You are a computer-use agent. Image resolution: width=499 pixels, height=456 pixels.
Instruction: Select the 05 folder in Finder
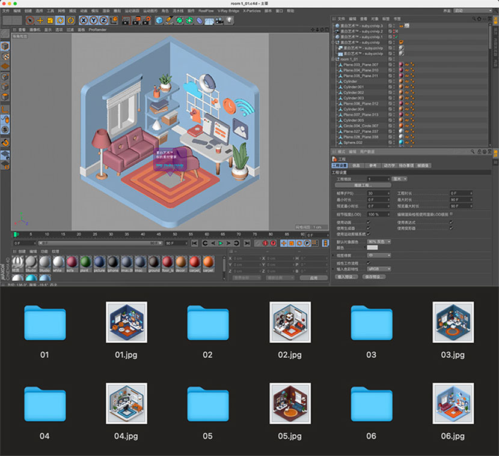tap(208, 404)
